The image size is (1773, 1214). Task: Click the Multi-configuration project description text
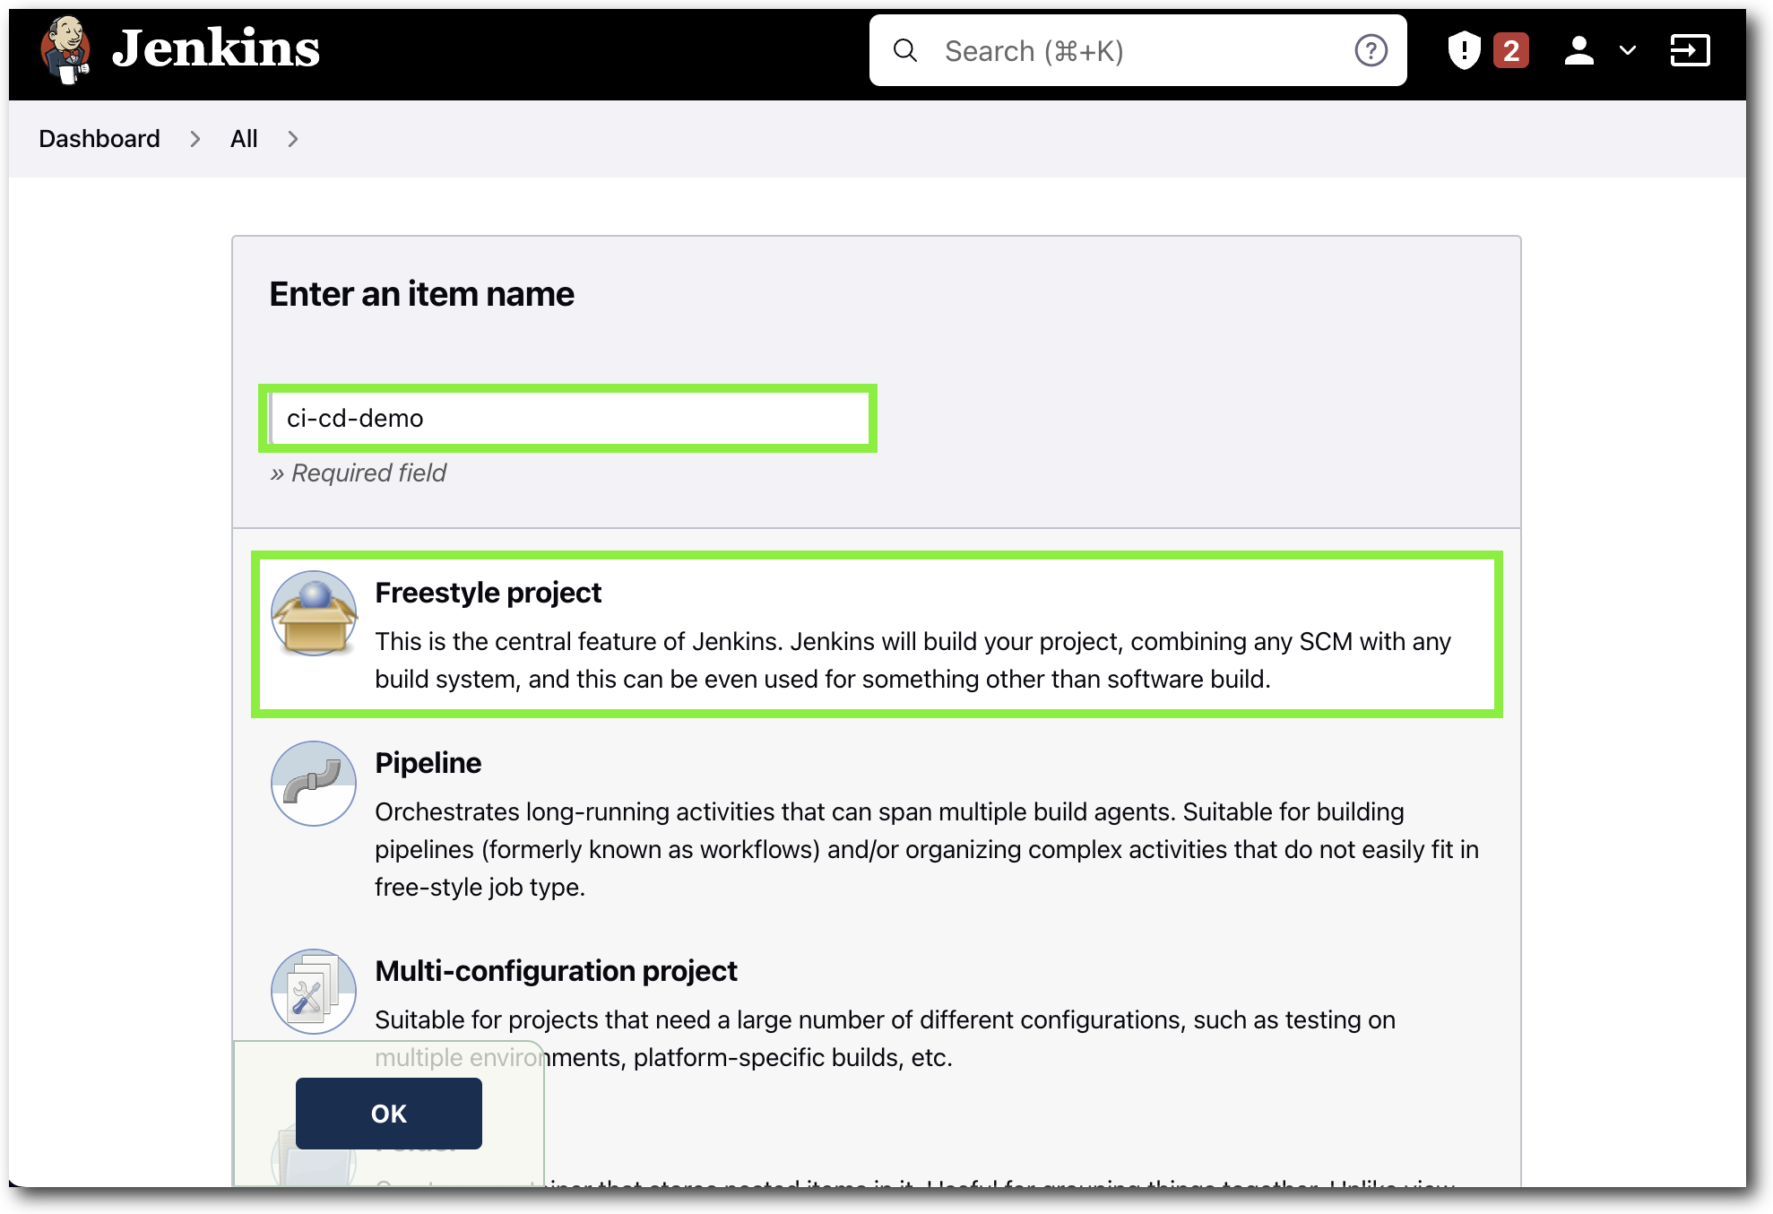(885, 1038)
